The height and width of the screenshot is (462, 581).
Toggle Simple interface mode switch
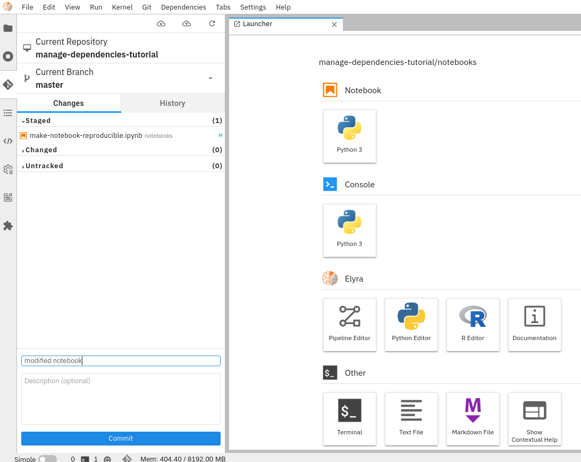[47, 459]
